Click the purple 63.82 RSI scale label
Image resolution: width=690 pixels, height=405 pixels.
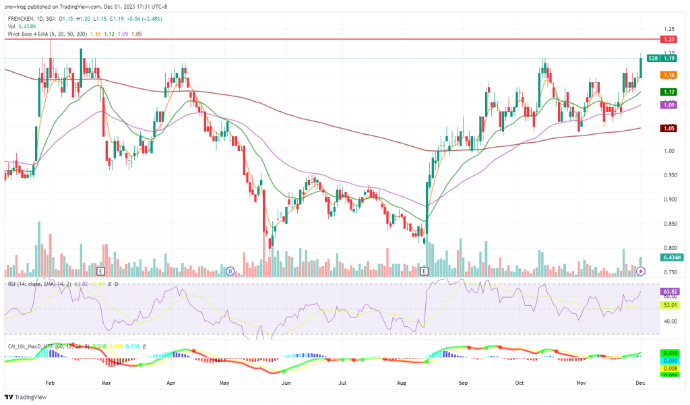coord(670,291)
